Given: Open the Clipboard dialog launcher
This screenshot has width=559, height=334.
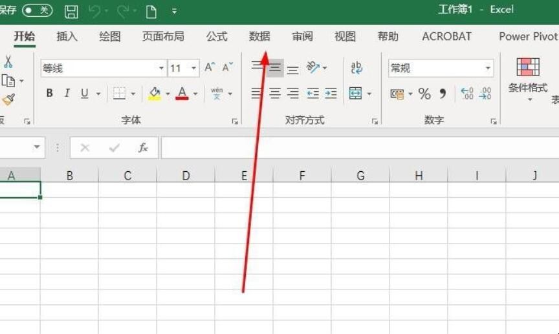Looking at the screenshot, I should click(x=27, y=122).
